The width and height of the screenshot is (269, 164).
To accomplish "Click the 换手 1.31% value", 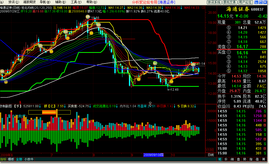I will click(x=236, y=96).
